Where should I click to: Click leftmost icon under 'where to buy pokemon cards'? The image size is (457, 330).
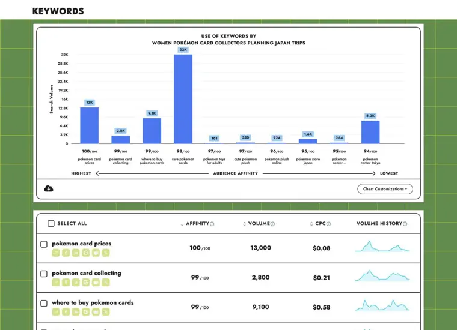tap(56, 312)
